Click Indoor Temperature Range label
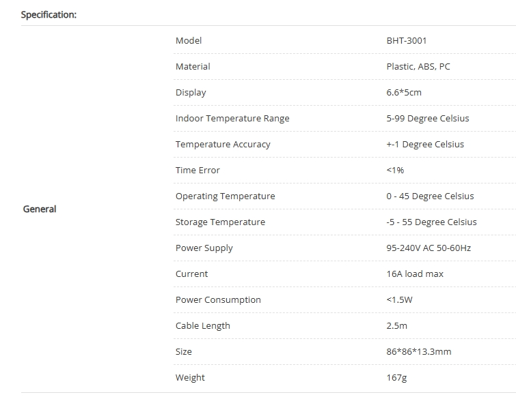 (232, 119)
